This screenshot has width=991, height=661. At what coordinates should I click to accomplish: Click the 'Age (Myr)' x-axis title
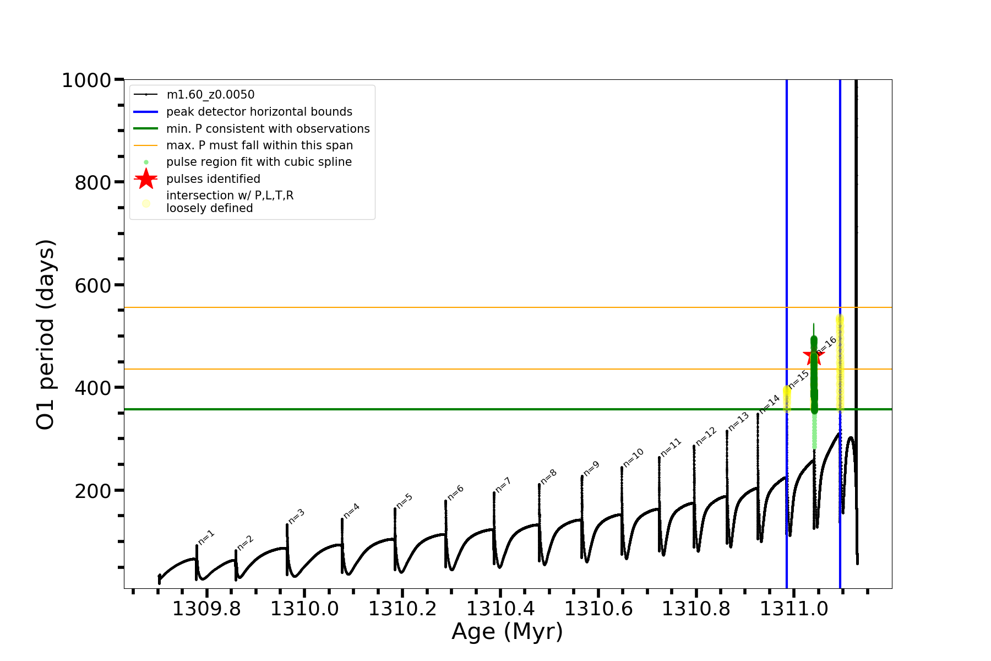[x=507, y=631]
